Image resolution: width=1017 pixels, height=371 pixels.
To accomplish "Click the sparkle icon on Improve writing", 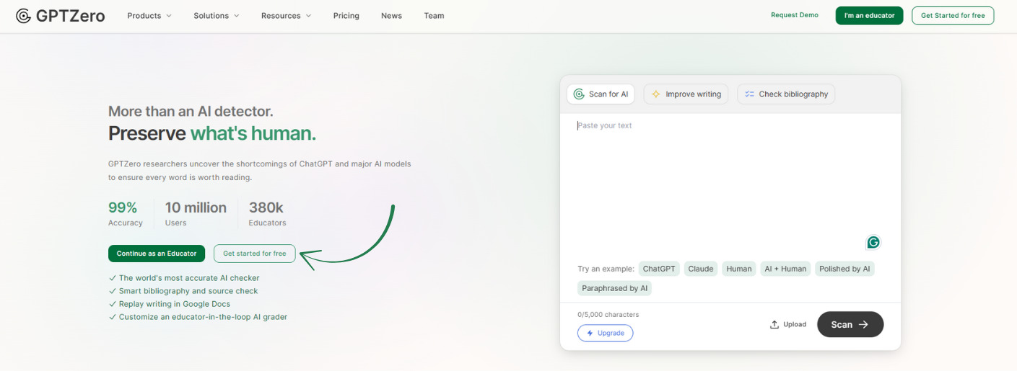I will pyautogui.click(x=656, y=94).
